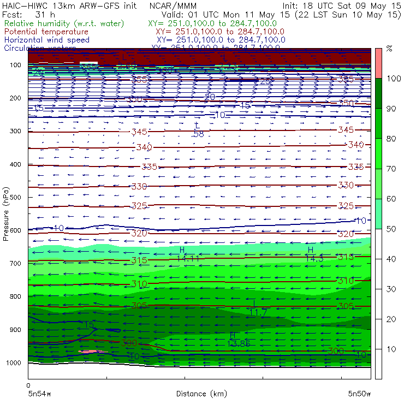Click the '400' pressure axis tick label

click(15, 164)
